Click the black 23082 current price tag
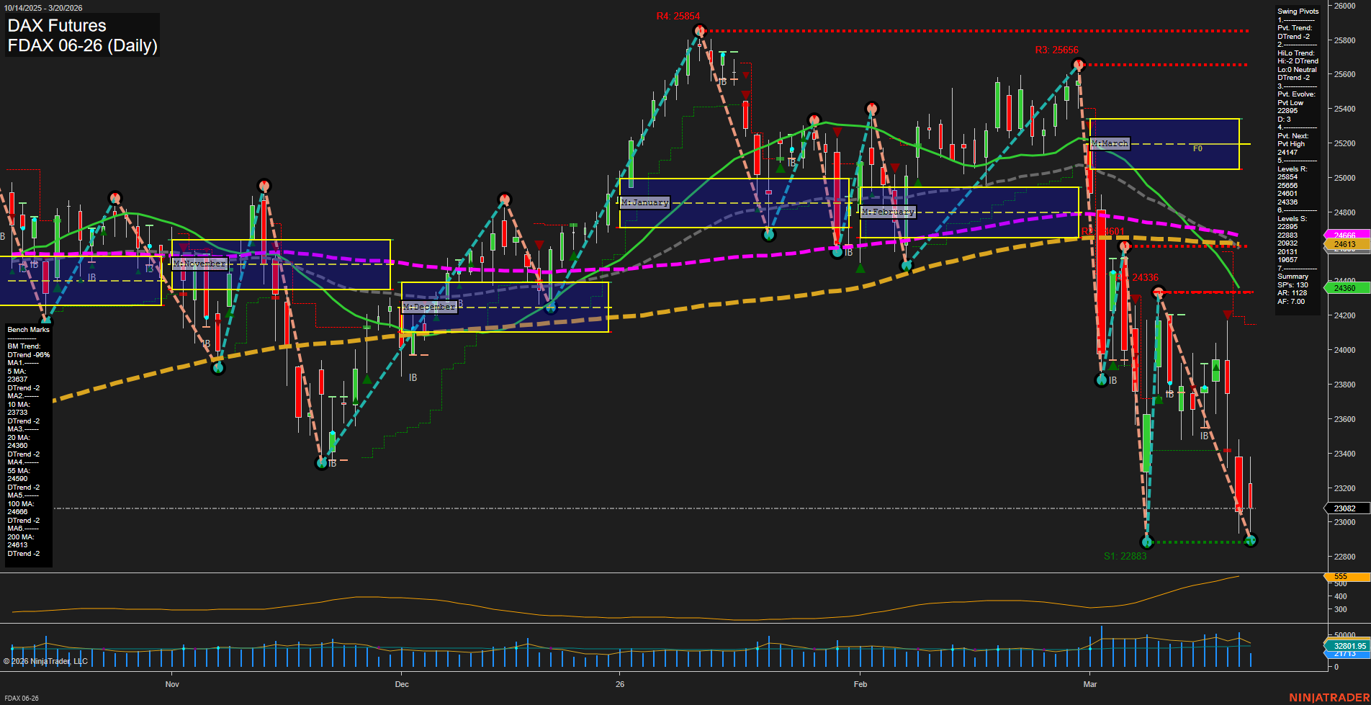 (1344, 508)
